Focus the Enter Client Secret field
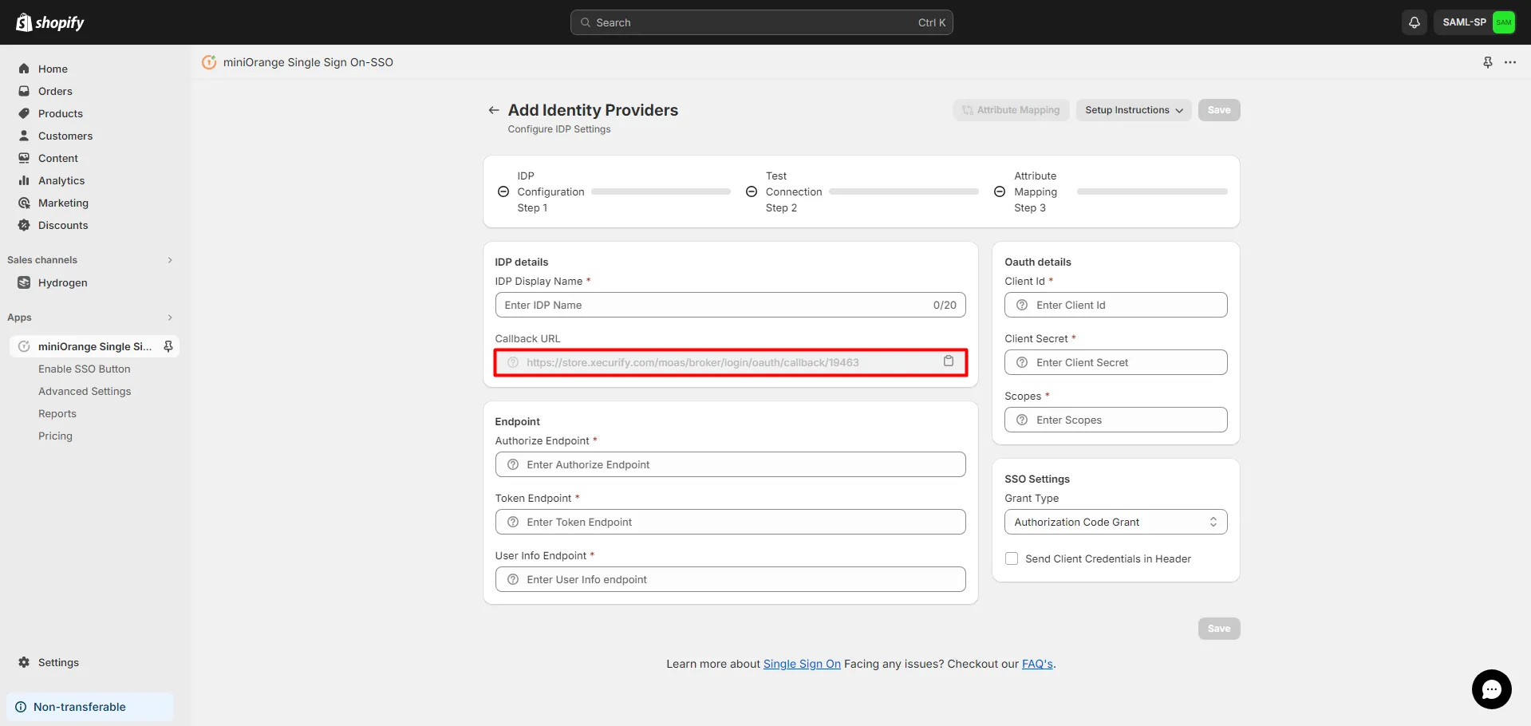 click(1115, 362)
